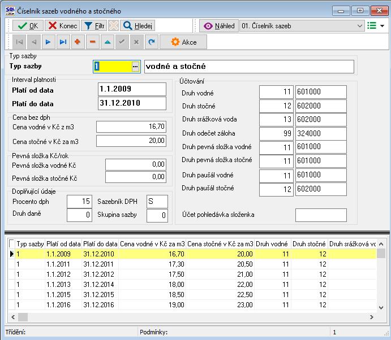This screenshot has width=391, height=340.
Task: Click the Cena vodné v Kč za m3 header
Action: click(152, 244)
